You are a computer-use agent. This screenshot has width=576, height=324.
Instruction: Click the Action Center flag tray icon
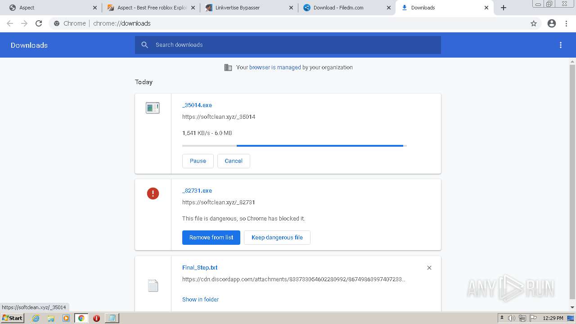click(x=532, y=318)
